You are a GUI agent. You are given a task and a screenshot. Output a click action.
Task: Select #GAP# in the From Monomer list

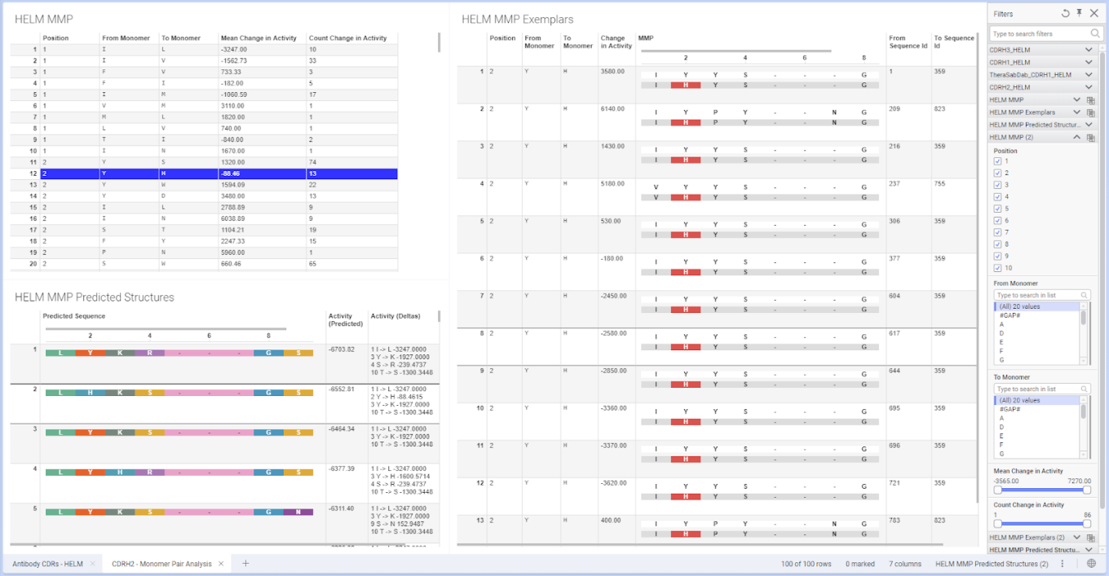(1011, 315)
